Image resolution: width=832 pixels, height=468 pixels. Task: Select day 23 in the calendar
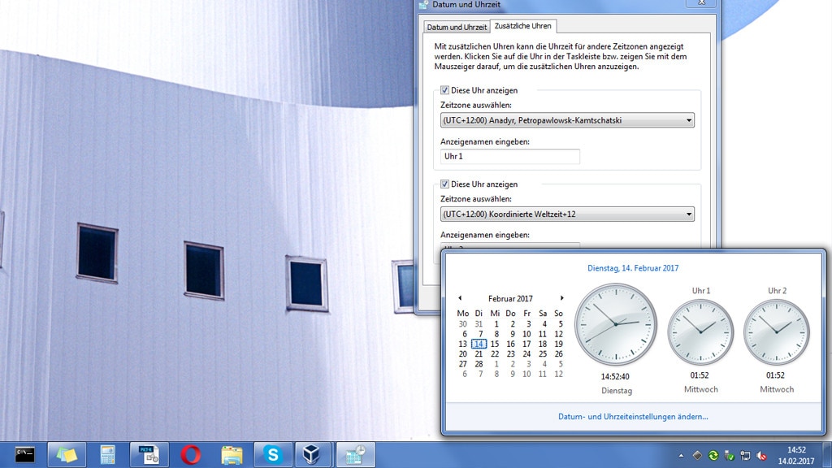[510, 354]
